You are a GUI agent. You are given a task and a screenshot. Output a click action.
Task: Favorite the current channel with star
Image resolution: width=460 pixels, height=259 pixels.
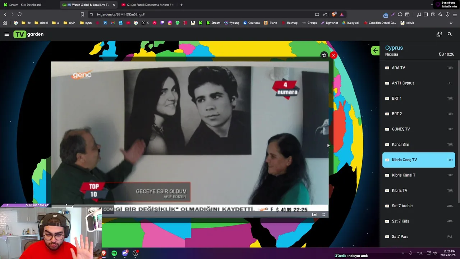(x=324, y=55)
